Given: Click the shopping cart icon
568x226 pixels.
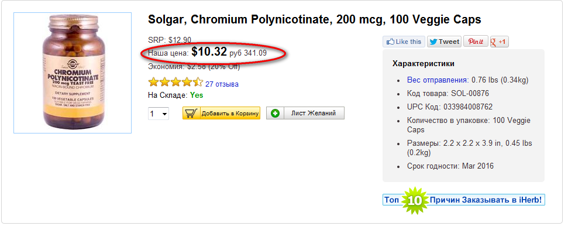Looking at the screenshot, I should point(191,113).
